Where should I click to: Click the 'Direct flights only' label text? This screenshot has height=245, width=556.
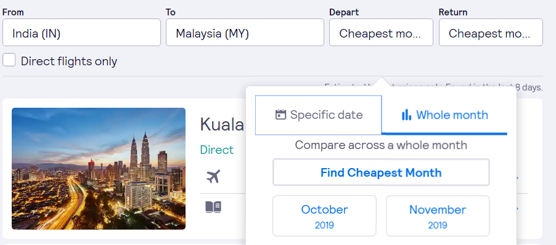[x=69, y=62]
